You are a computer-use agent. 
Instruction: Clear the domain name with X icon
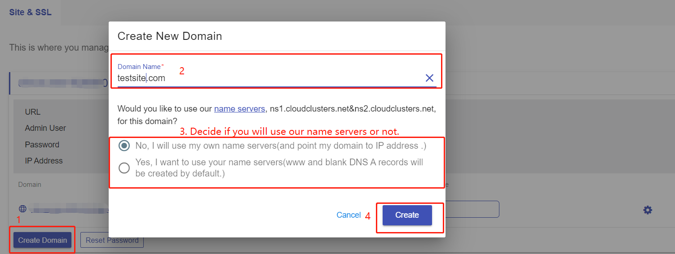429,78
